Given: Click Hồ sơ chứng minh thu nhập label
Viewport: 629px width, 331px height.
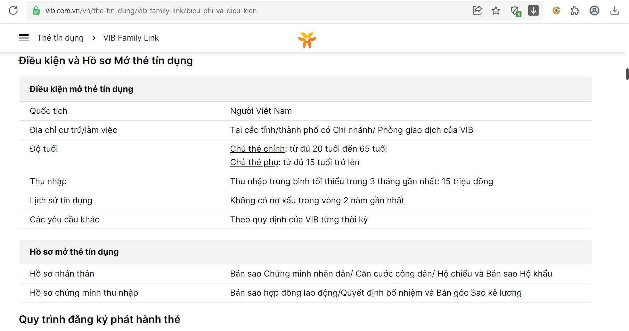Looking at the screenshot, I should pos(84,293).
